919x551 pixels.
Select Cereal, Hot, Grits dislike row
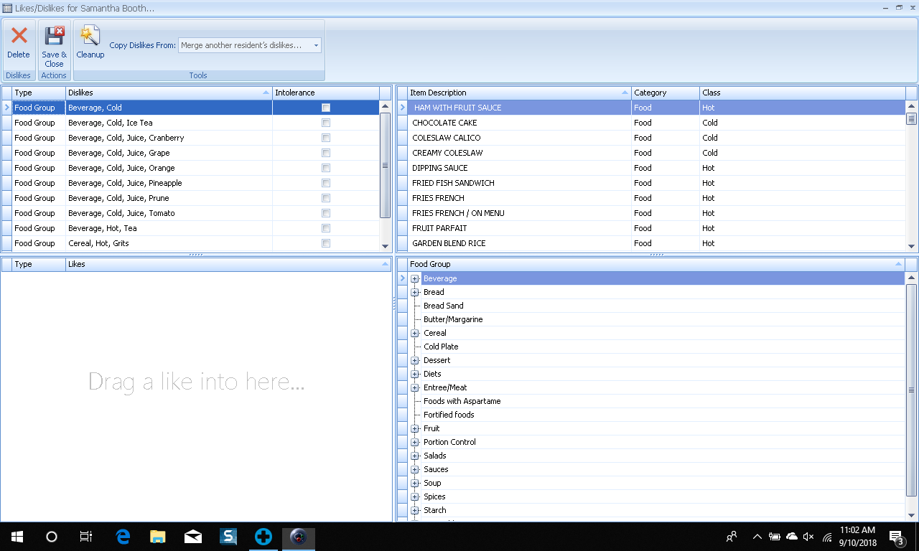coord(195,243)
